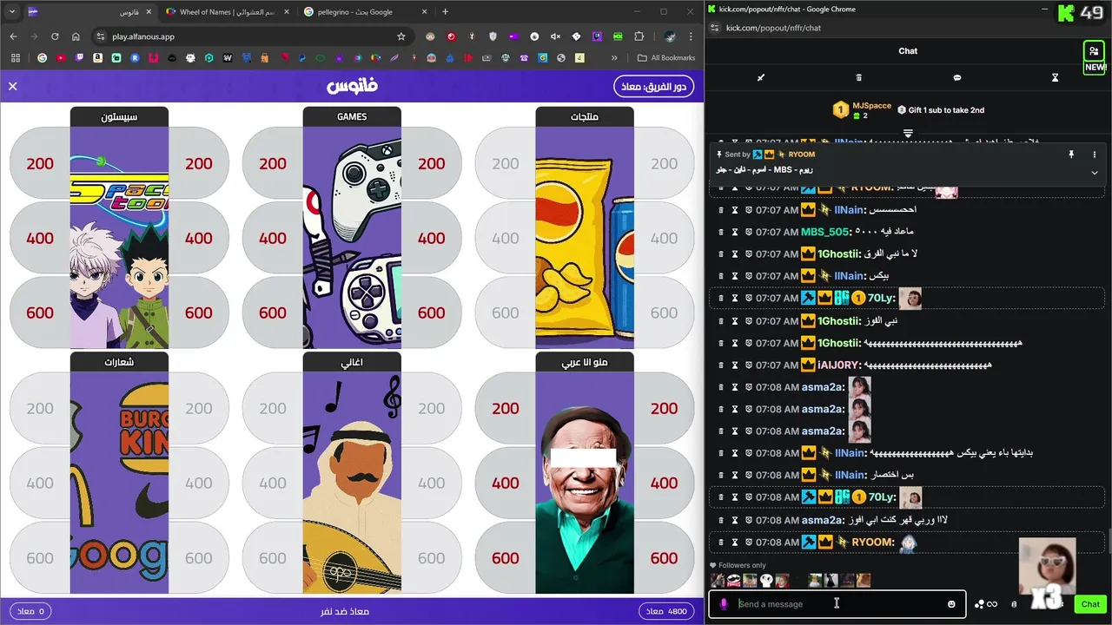Open MJSpacce leaderboard entry
1112x625 pixels.
coord(862,110)
